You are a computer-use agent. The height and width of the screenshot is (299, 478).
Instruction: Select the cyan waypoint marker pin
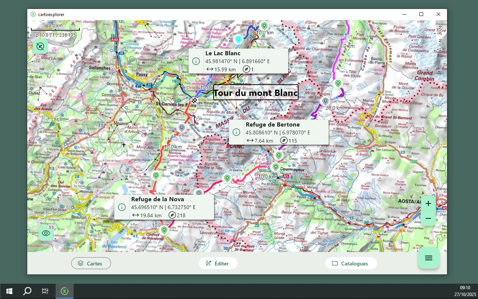[x=238, y=39]
